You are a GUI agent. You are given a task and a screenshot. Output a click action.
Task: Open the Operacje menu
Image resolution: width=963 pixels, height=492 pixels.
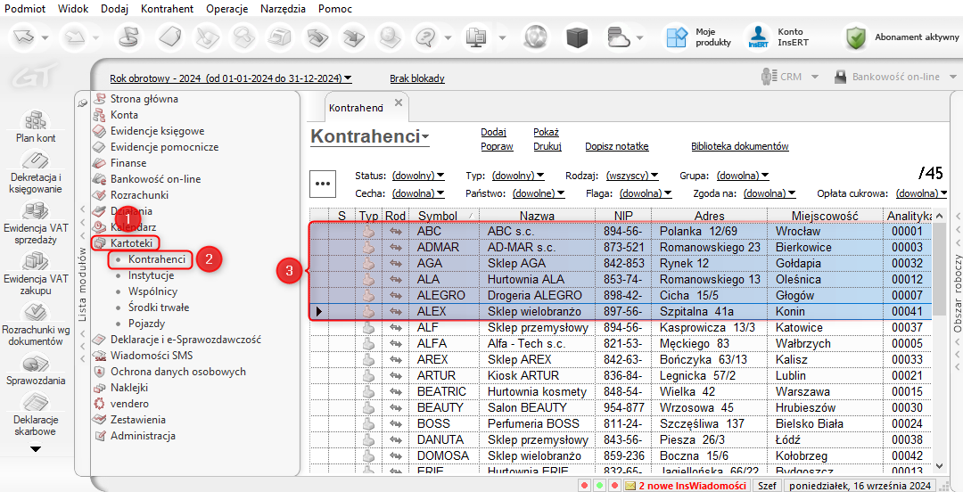coord(226,9)
